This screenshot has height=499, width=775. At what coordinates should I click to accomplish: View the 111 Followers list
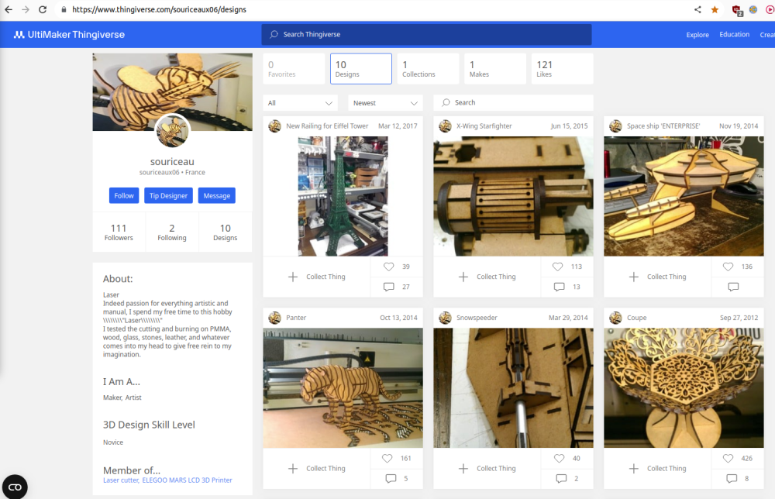(x=119, y=232)
